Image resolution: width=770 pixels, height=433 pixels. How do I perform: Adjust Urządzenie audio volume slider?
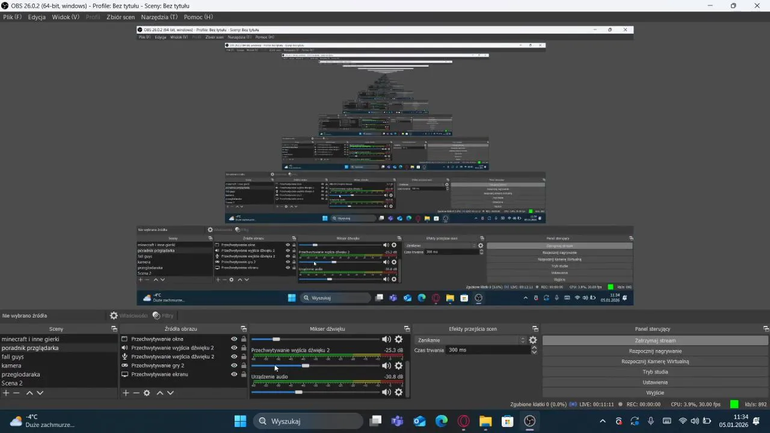316,392
